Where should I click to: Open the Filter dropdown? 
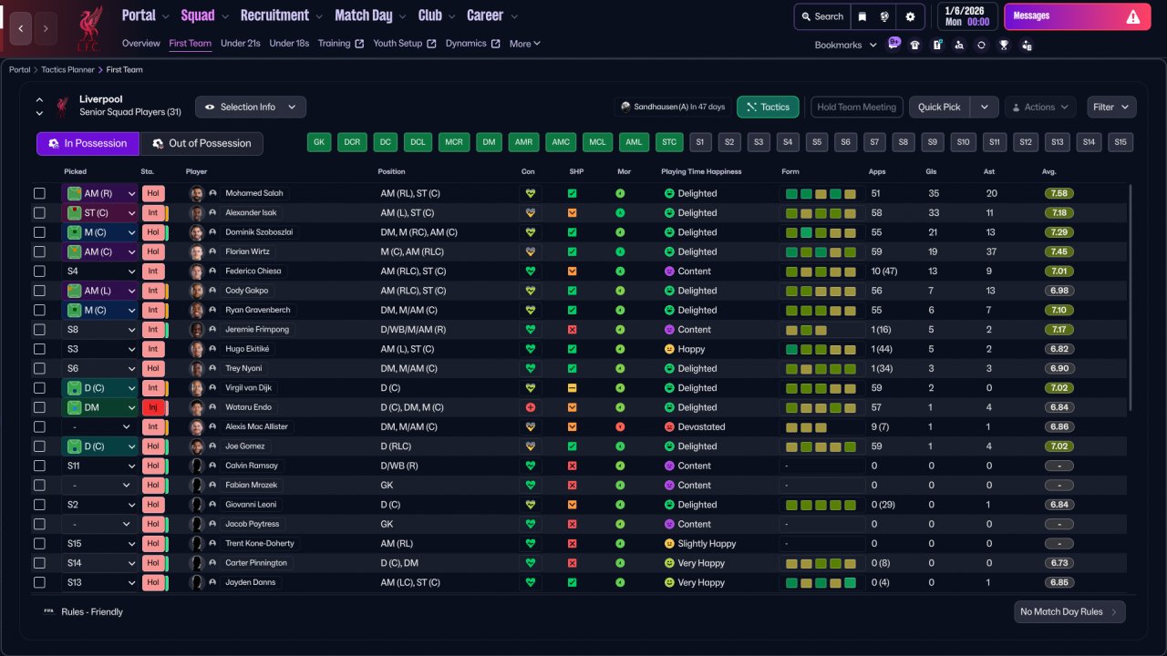(x=1111, y=107)
